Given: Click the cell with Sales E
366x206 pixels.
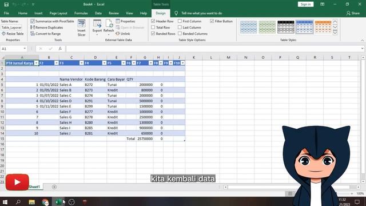Looking at the screenshot, I should (x=71, y=106).
